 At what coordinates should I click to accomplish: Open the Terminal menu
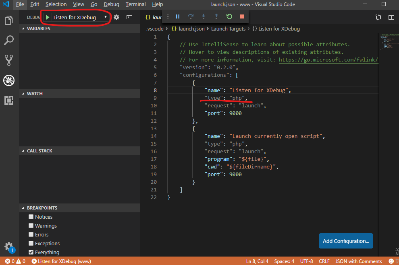click(x=136, y=4)
